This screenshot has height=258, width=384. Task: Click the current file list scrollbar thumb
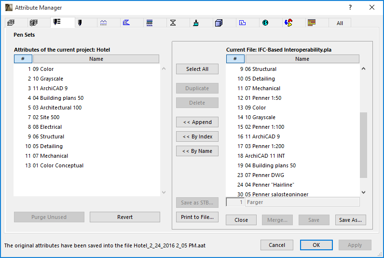pyautogui.click(x=363, y=145)
